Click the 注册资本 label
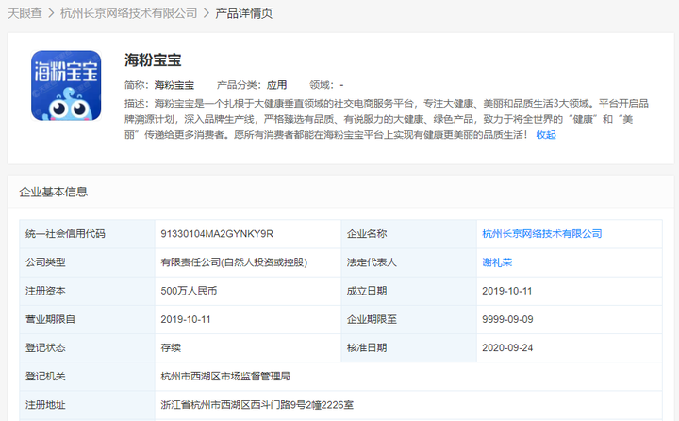 45,291
